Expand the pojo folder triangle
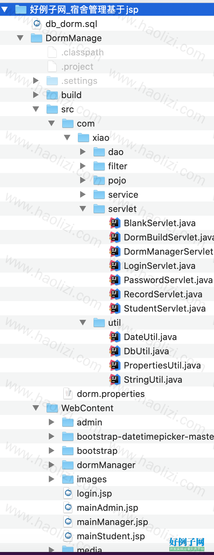 point(83,181)
